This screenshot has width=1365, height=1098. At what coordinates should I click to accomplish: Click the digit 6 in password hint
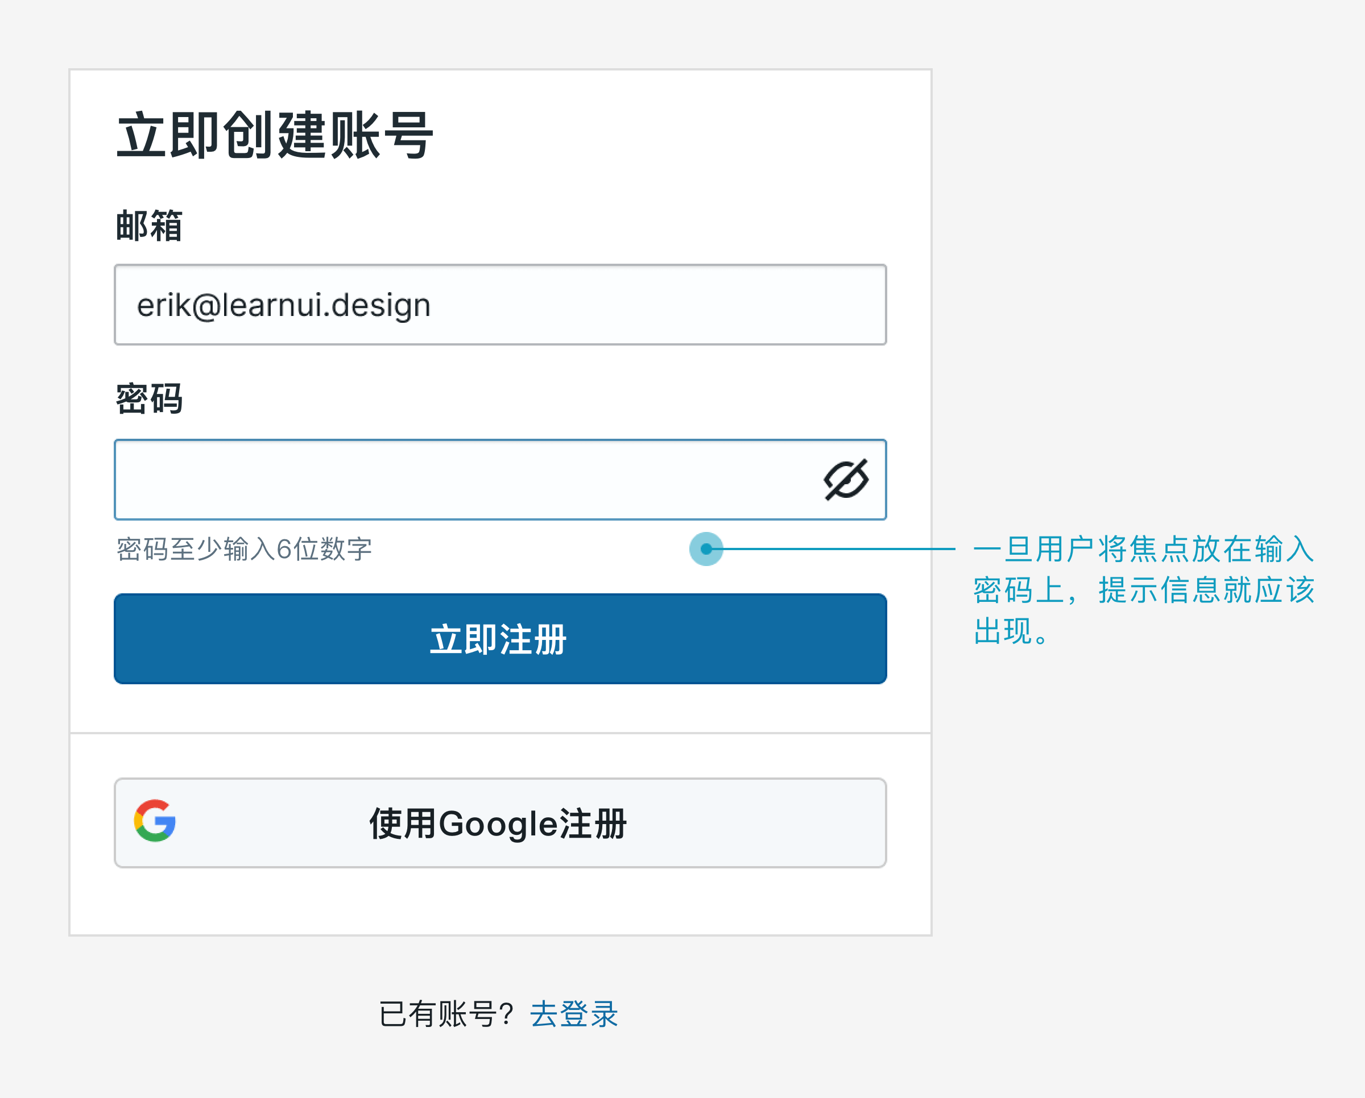coord(284,549)
